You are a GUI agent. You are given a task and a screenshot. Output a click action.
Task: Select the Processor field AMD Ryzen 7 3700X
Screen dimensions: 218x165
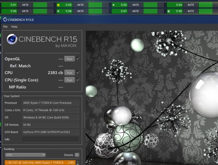(x=50, y=103)
